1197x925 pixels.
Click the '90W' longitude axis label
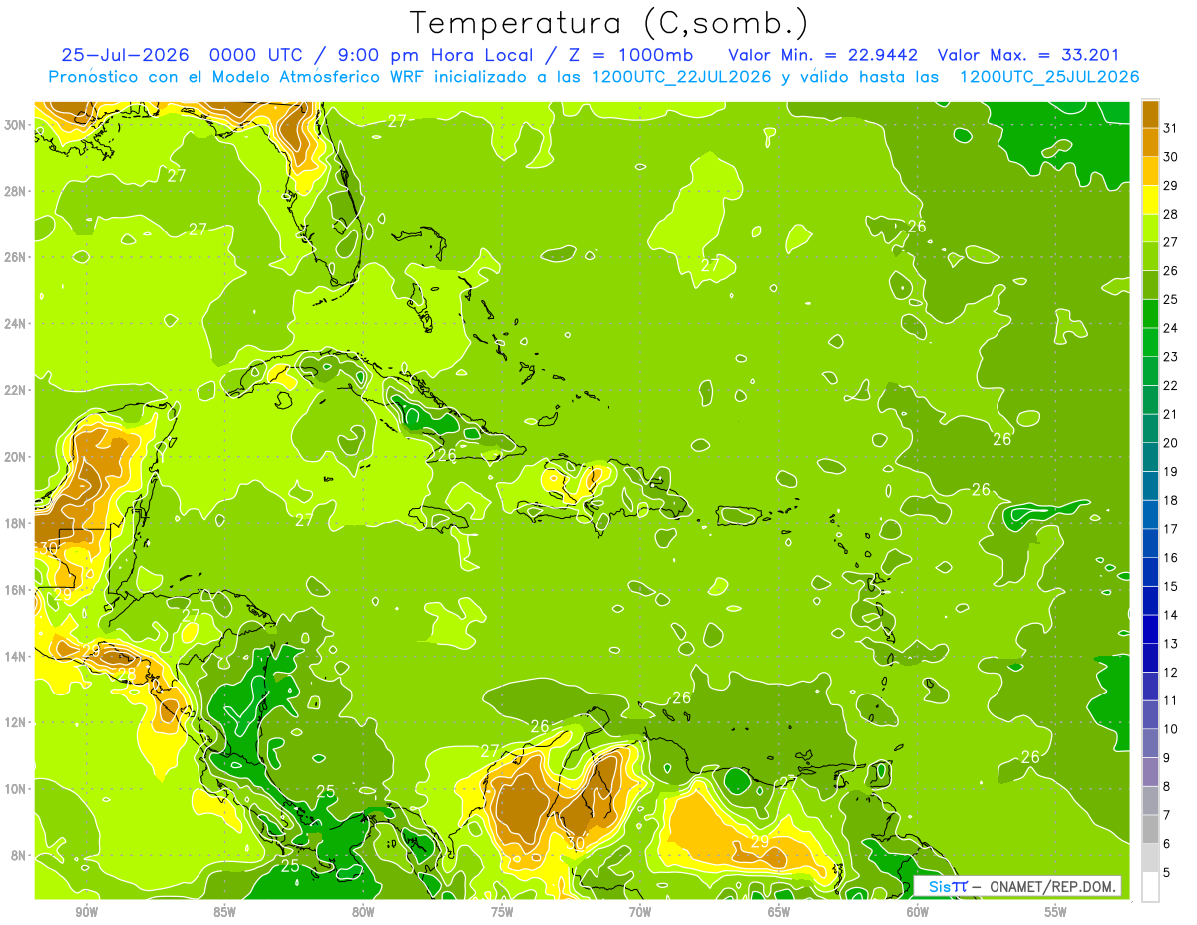(x=86, y=912)
